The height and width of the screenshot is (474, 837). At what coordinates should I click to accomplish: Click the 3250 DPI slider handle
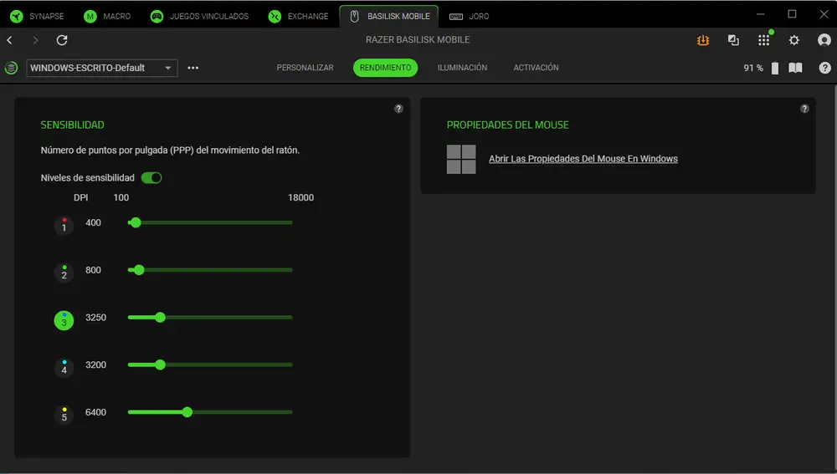pos(160,317)
